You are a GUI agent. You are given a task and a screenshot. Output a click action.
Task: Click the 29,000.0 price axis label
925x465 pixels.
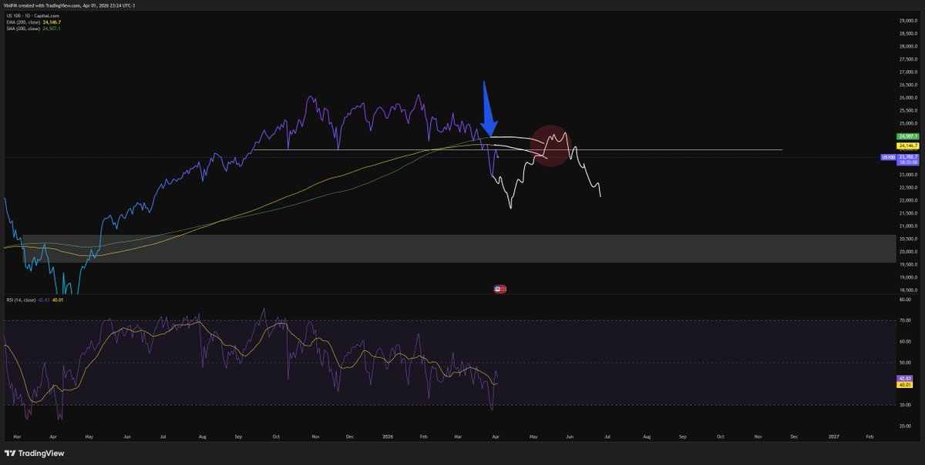906,21
